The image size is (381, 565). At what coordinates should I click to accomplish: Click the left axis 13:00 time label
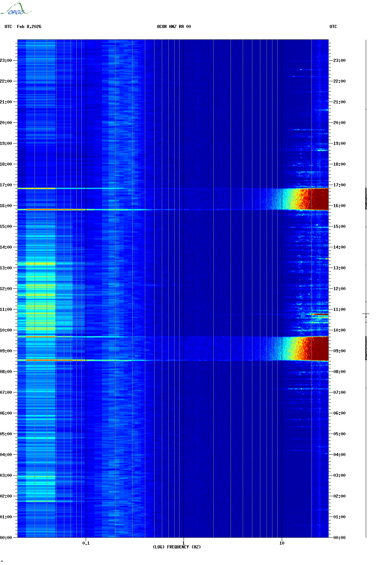[6, 268]
